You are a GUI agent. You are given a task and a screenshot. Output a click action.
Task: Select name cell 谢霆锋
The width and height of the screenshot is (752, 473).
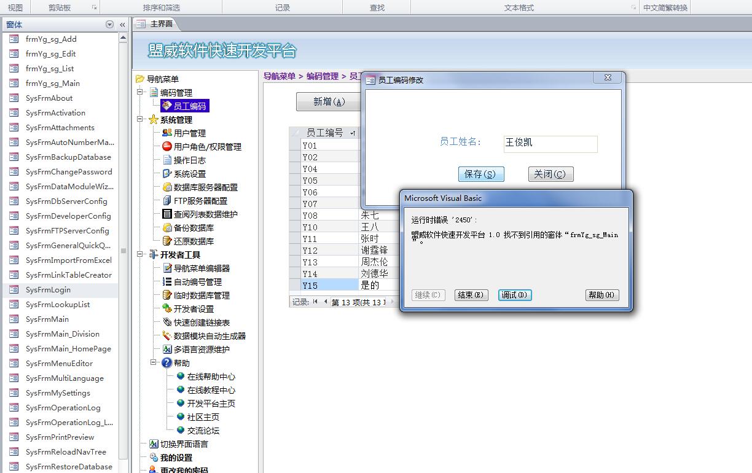coord(375,250)
